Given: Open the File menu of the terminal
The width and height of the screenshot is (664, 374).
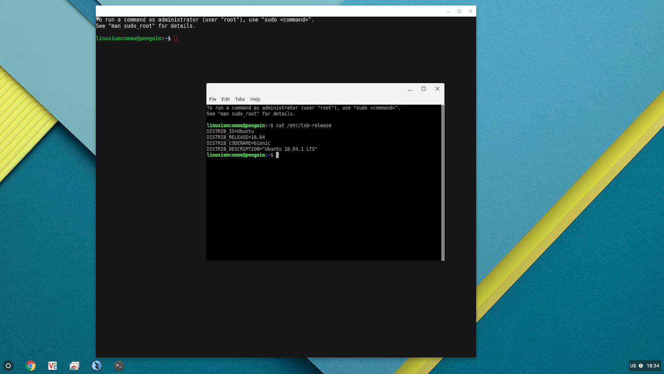Looking at the screenshot, I should point(212,99).
